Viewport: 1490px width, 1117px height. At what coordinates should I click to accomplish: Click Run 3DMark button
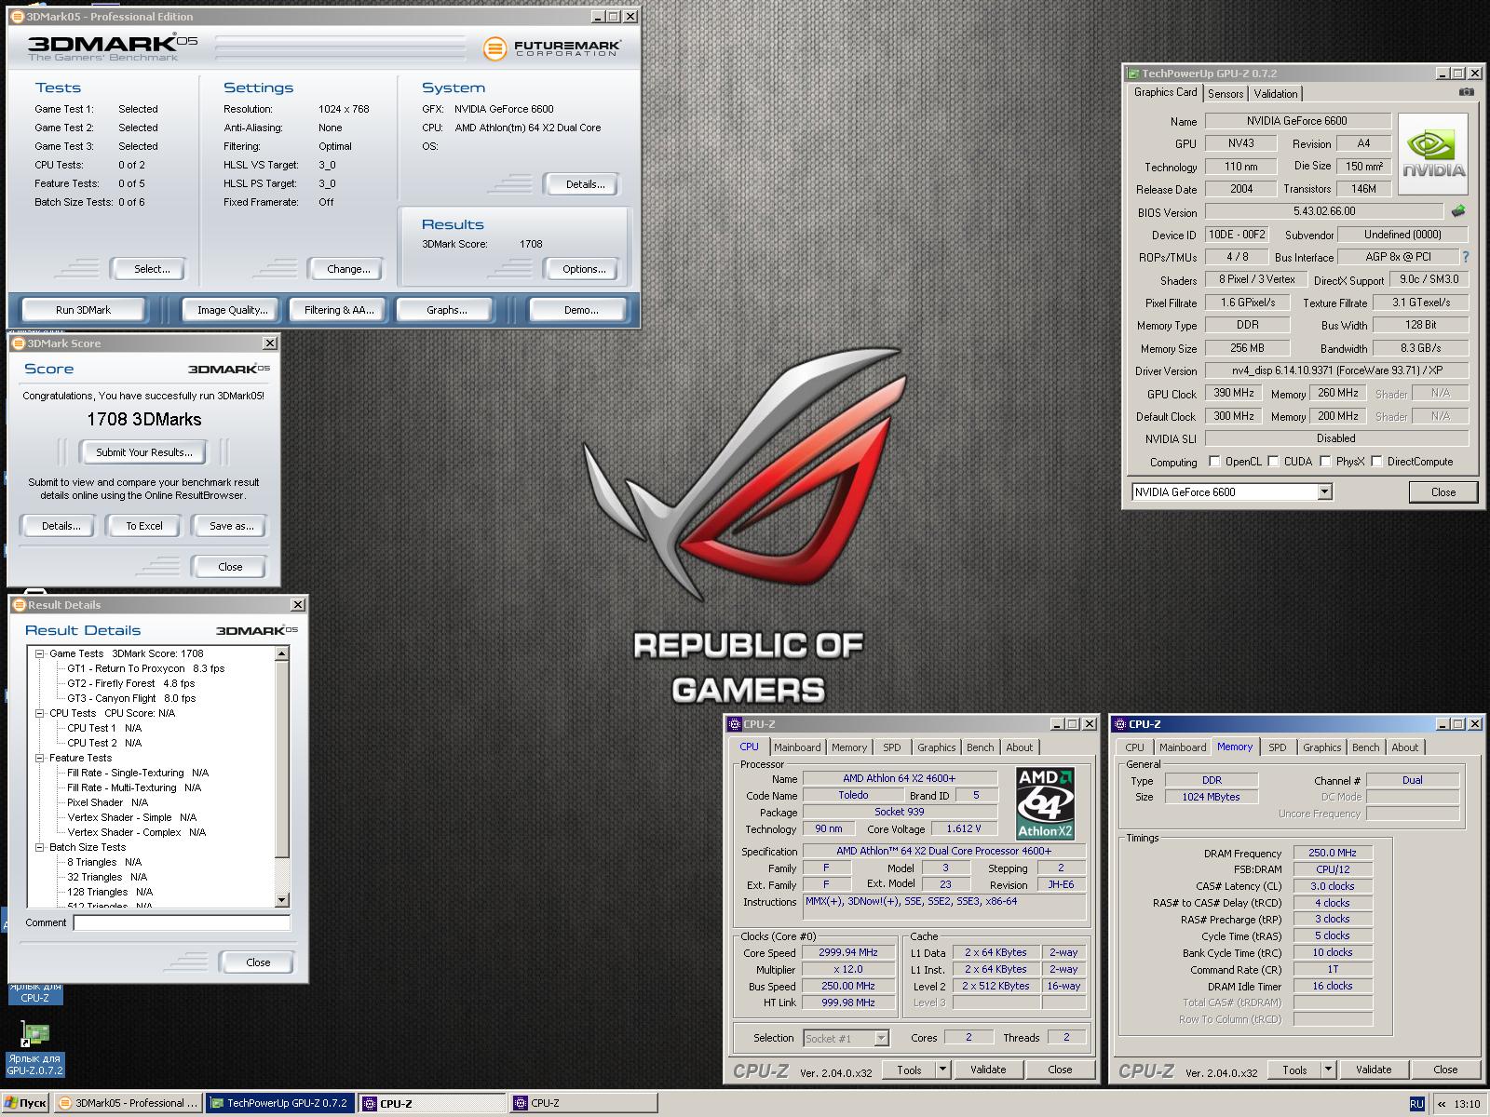pyautogui.click(x=83, y=310)
